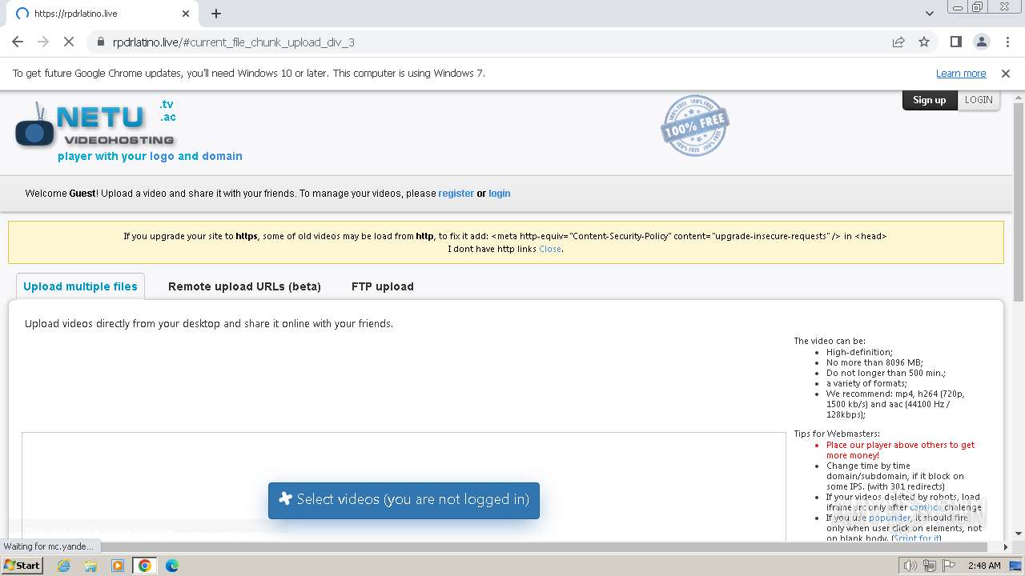1025x576 pixels.
Task: Open the register link
Action: [x=456, y=194]
